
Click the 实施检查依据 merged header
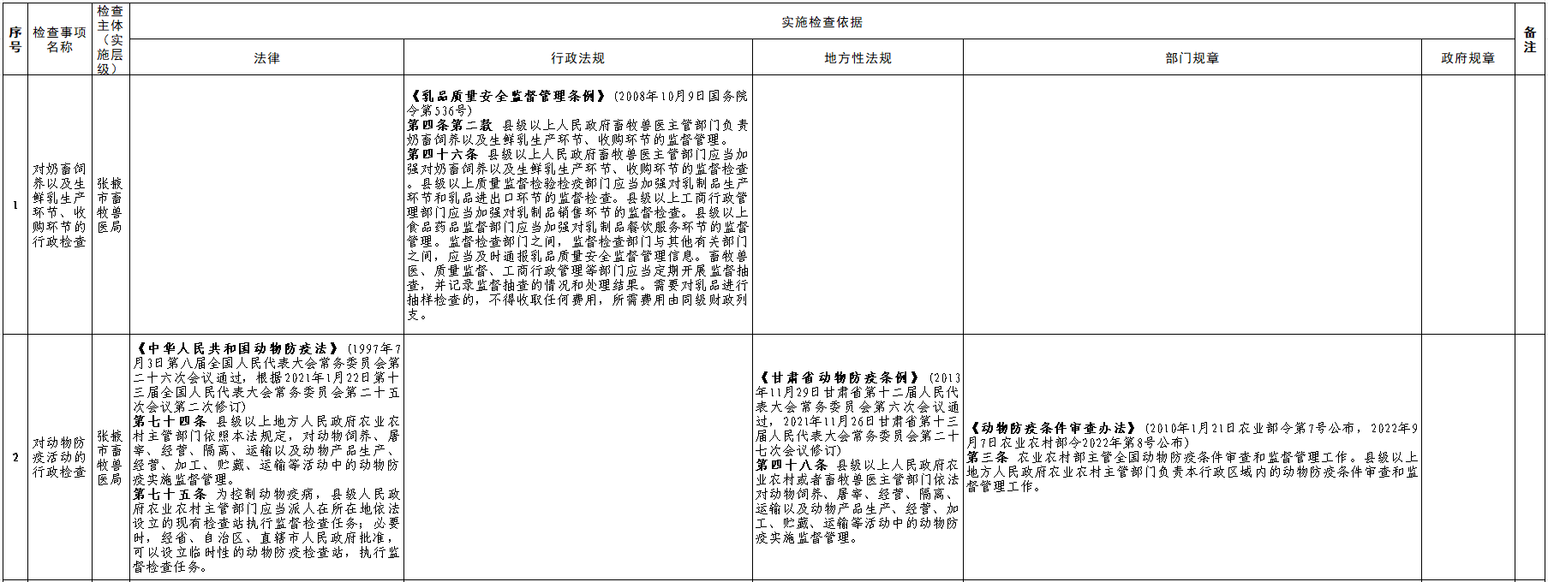point(822,22)
